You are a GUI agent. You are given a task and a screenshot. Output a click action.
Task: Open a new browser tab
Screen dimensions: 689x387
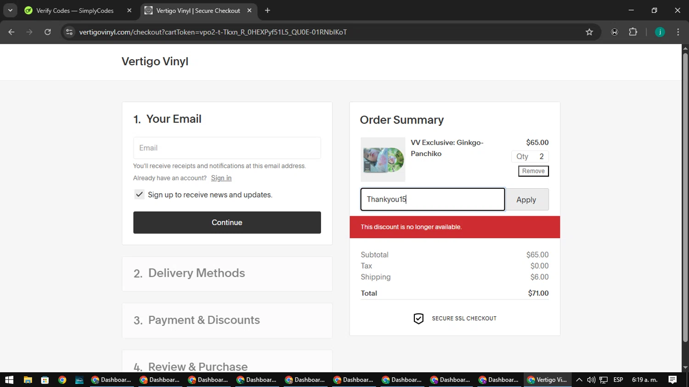tap(268, 11)
